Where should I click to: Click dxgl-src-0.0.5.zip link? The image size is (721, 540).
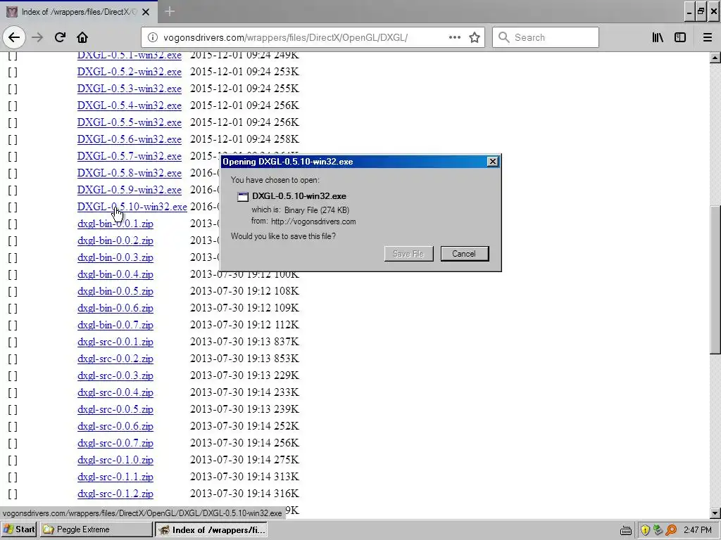[x=115, y=409]
